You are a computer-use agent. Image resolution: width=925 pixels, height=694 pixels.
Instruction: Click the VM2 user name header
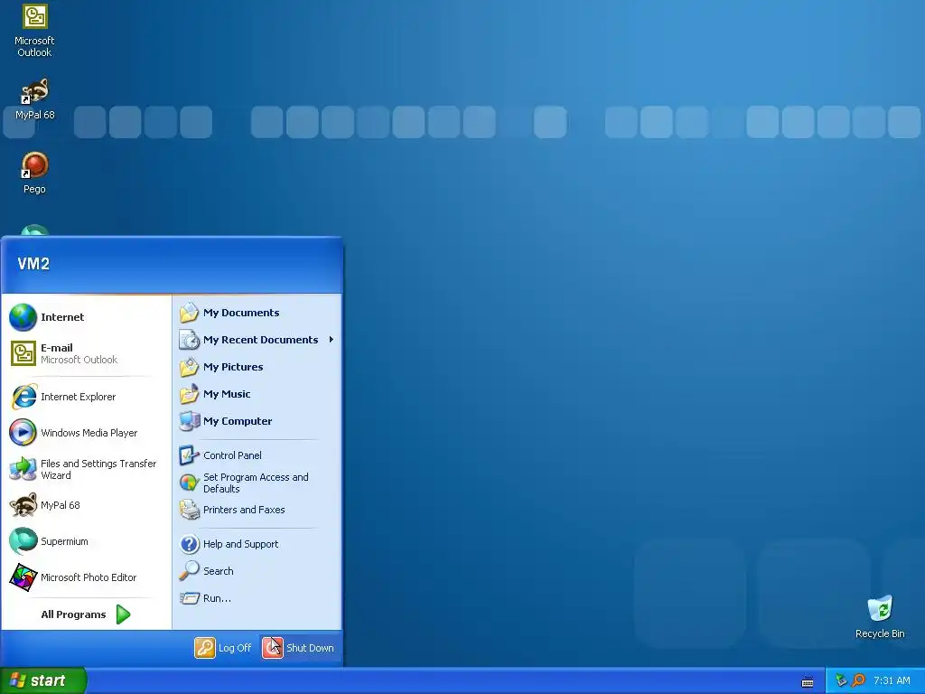pos(33,264)
